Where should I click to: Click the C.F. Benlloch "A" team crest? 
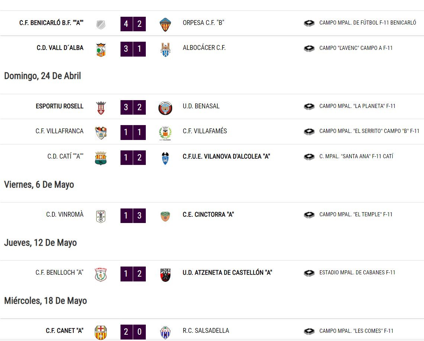(101, 275)
